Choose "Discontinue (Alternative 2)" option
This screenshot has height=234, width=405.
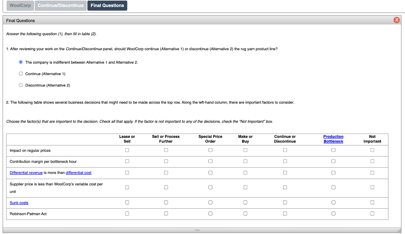(x=21, y=85)
